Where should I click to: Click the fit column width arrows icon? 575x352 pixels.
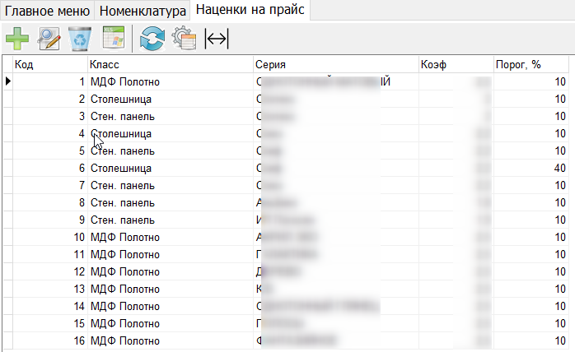click(x=217, y=39)
